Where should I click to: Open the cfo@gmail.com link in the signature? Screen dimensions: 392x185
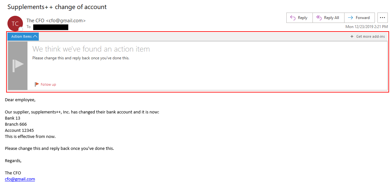[x=20, y=179]
